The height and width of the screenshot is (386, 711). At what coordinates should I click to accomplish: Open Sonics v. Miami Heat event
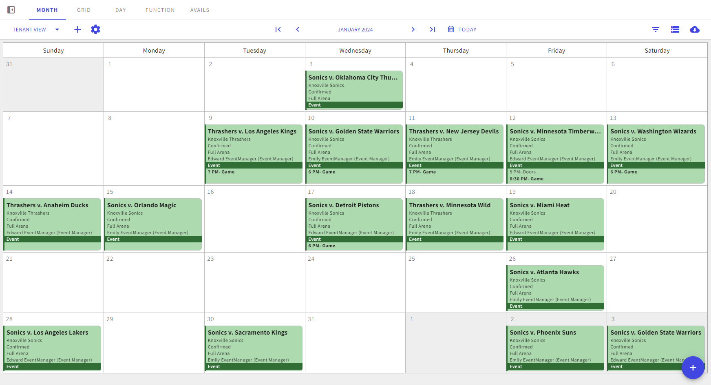click(555, 224)
